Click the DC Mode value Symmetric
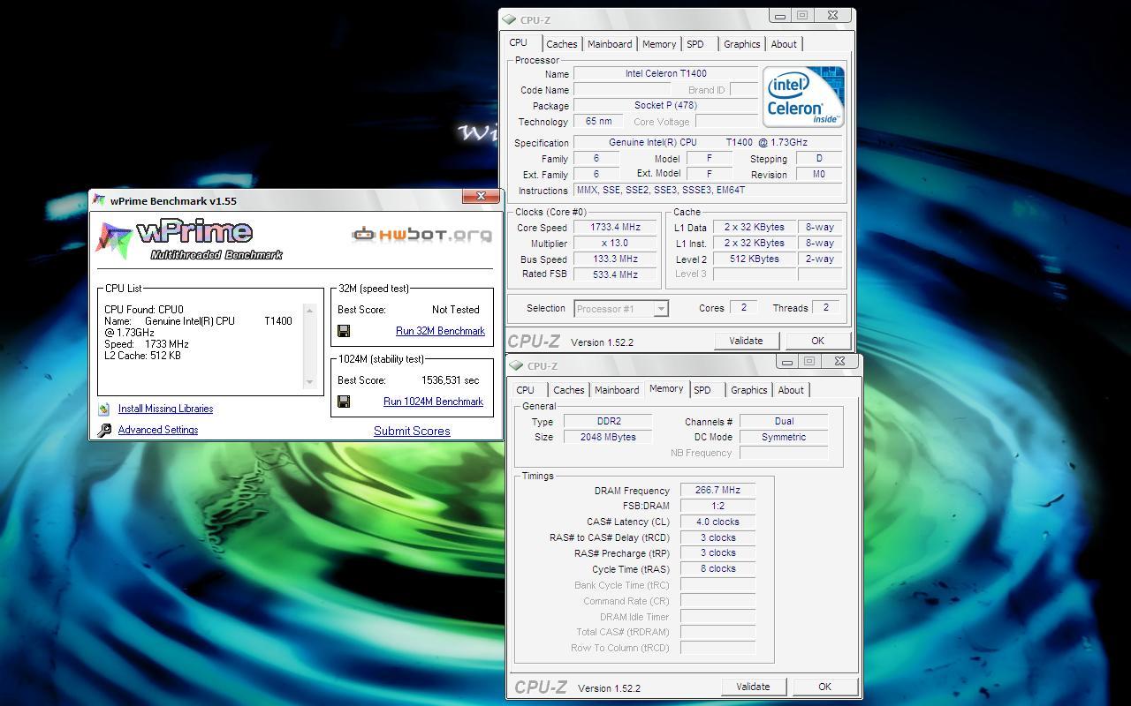The width and height of the screenshot is (1131, 706). [x=784, y=438]
